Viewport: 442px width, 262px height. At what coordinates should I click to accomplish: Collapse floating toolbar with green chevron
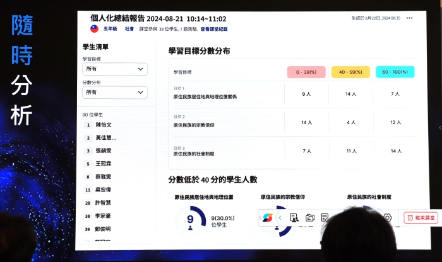280,217
